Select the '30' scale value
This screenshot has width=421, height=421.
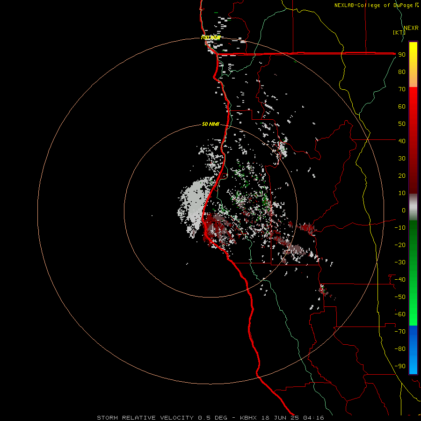click(402, 159)
